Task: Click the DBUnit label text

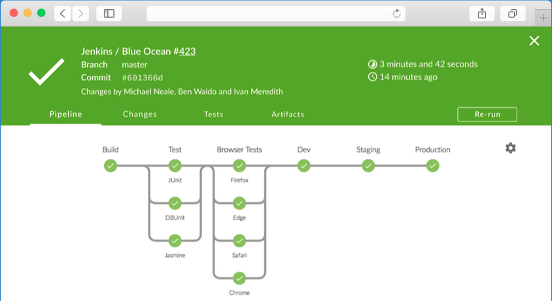Action: click(175, 218)
